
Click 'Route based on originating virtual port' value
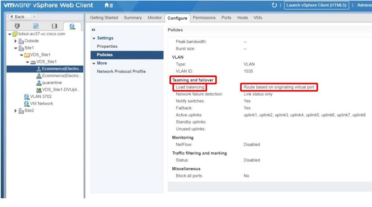tap(279, 87)
